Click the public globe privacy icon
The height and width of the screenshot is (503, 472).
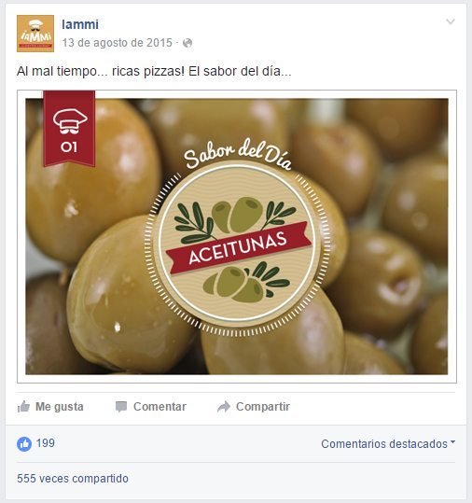click(187, 43)
